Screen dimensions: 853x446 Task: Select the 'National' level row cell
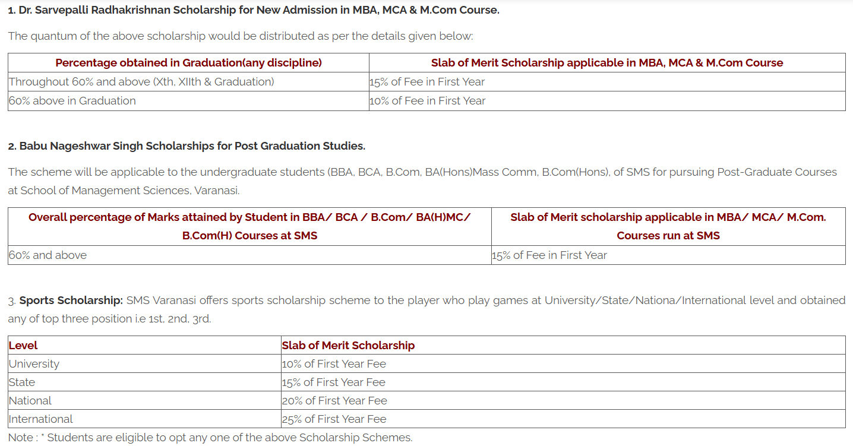[30, 400]
